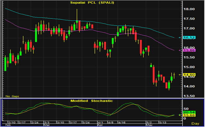Click the 5/13 date on the time axis
The height and width of the screenshot is (127, 205).
click(x=163, y=122)
